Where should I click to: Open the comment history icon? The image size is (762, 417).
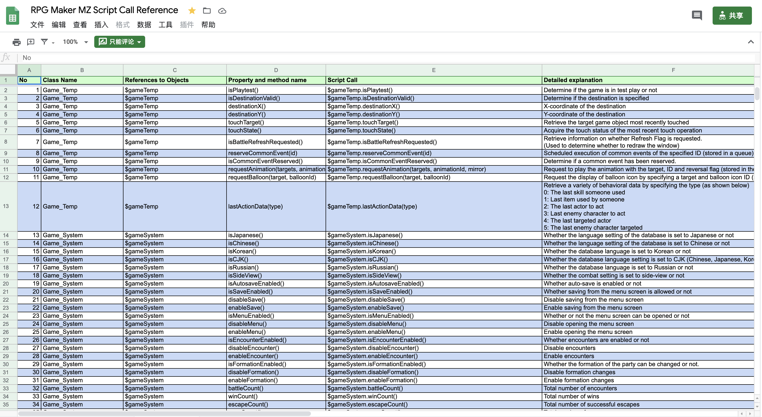pyautogui.click(x=697, y=15)
